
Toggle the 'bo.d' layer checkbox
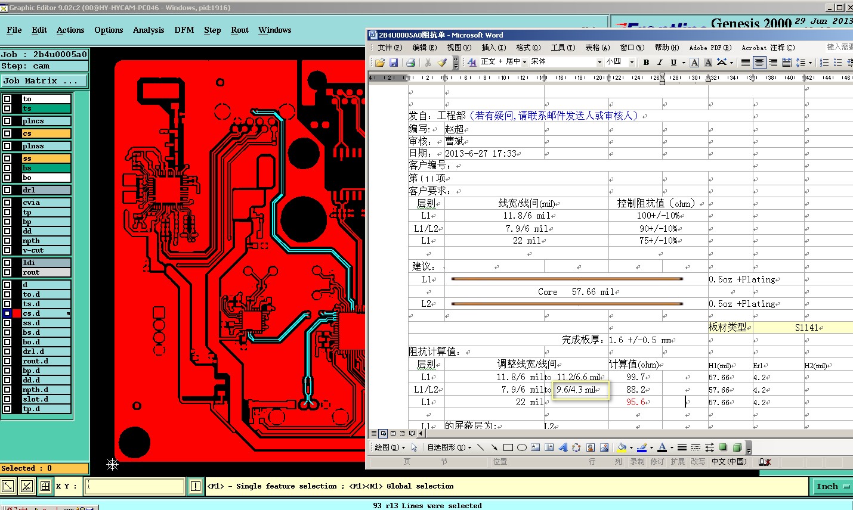pos(7,342)
